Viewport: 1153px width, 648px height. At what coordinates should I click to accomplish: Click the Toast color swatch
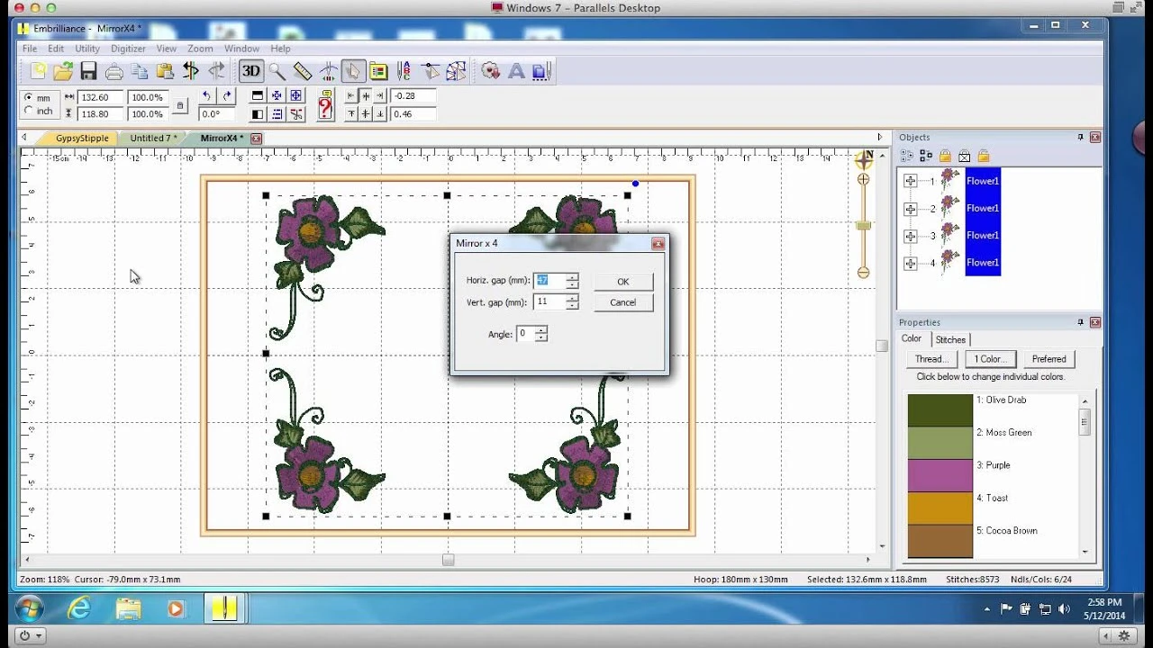pyautogui.click(x=940, y=508)
